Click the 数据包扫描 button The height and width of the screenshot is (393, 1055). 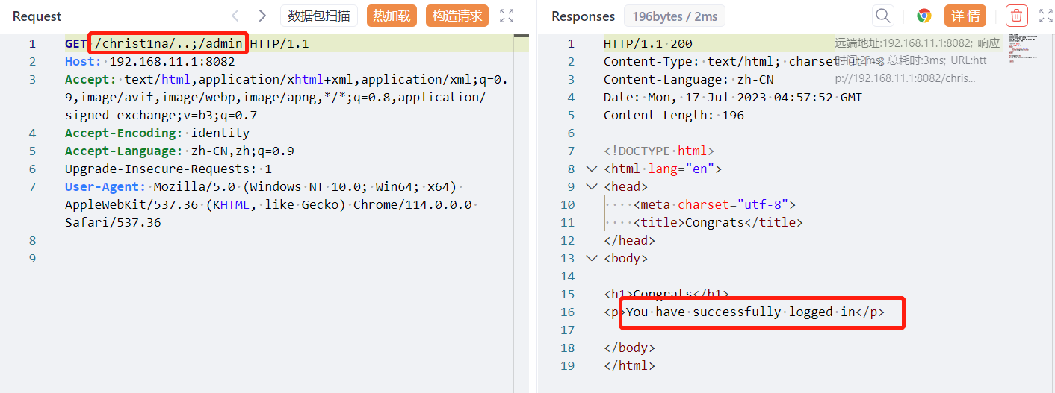(319, 16)
